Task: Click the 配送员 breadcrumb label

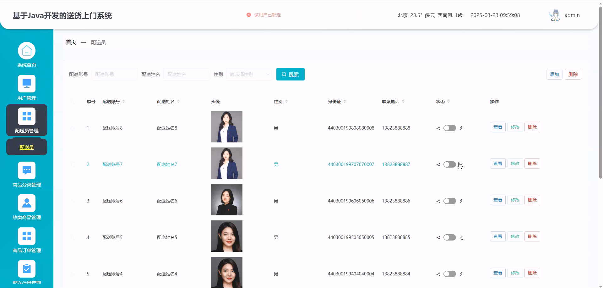Action: point(98,42)
